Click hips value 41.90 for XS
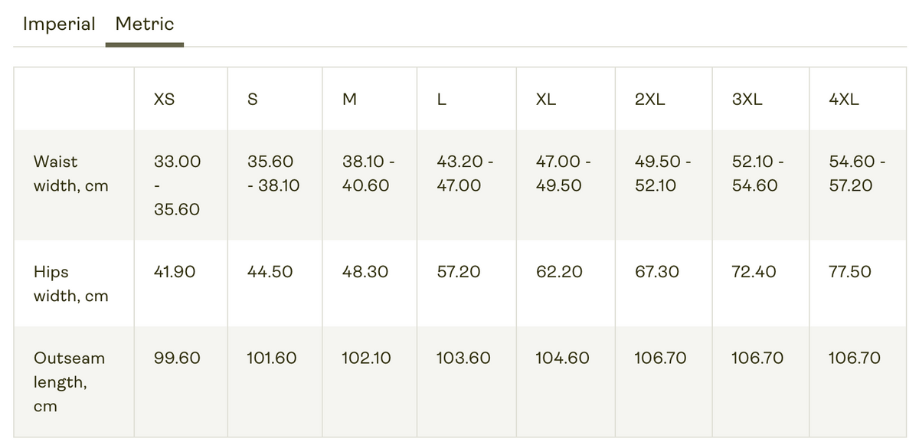 (175, 272)
